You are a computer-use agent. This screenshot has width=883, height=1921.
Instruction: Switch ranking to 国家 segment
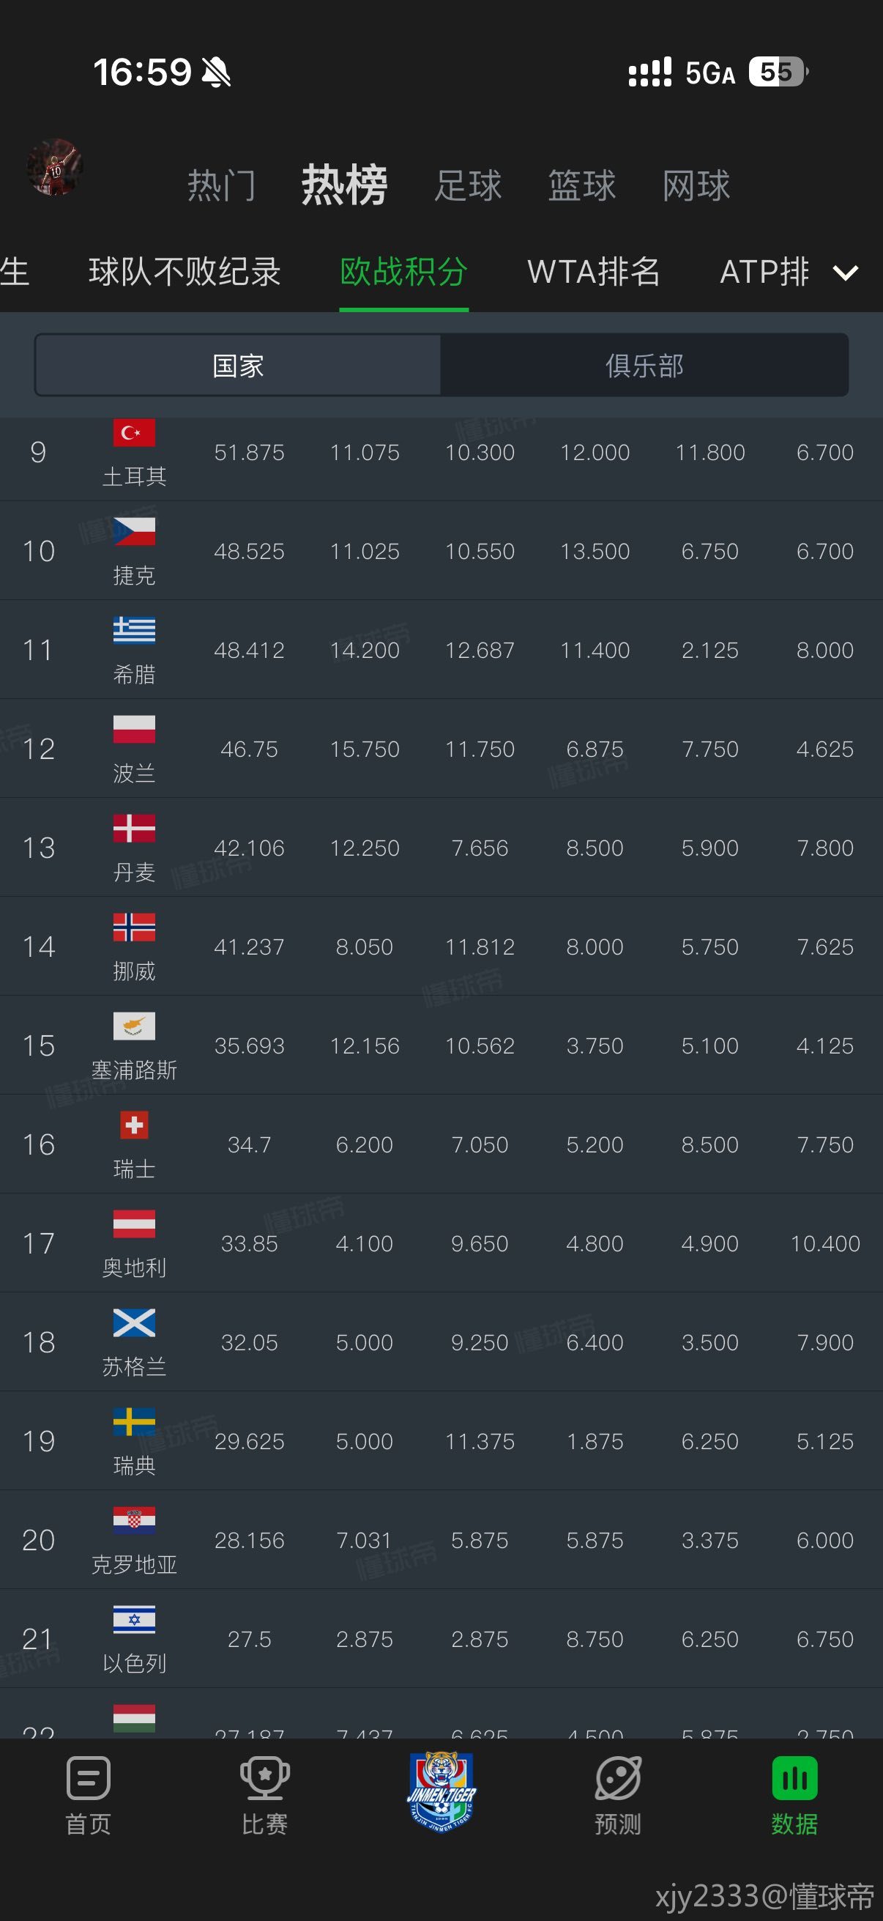[239, 366]
